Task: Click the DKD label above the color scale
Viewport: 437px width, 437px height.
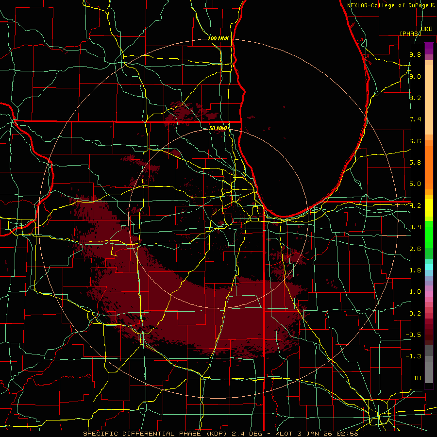Action: (427, 29)
